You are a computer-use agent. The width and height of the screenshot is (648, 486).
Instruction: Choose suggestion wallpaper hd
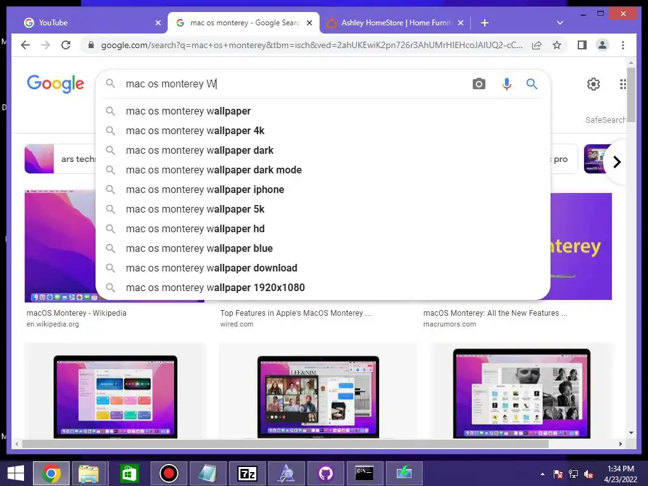click(323, 229)
